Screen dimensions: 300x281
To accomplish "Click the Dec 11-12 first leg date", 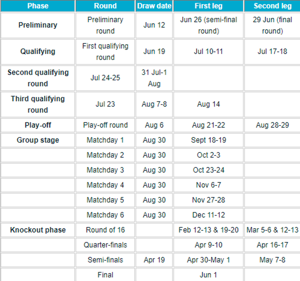I will pos(208,215).
